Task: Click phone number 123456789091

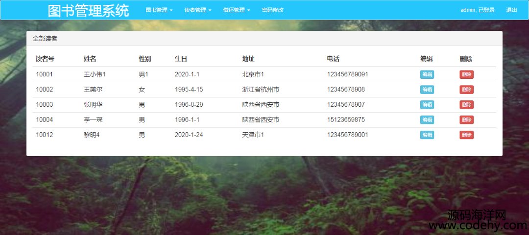Action: (x=347, y=74)
